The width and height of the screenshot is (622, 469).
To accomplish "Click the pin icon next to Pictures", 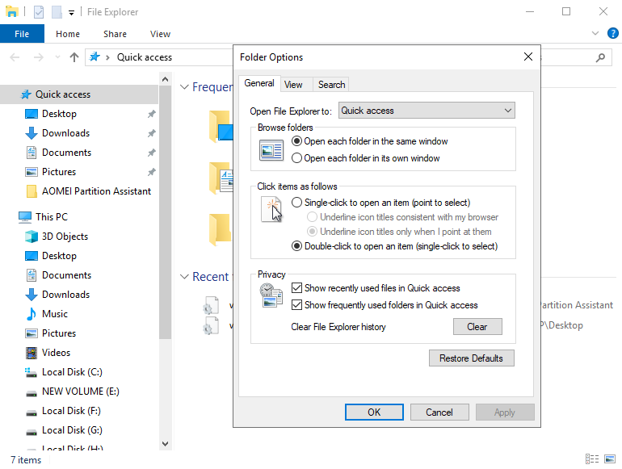I will (x=152, y=172).
